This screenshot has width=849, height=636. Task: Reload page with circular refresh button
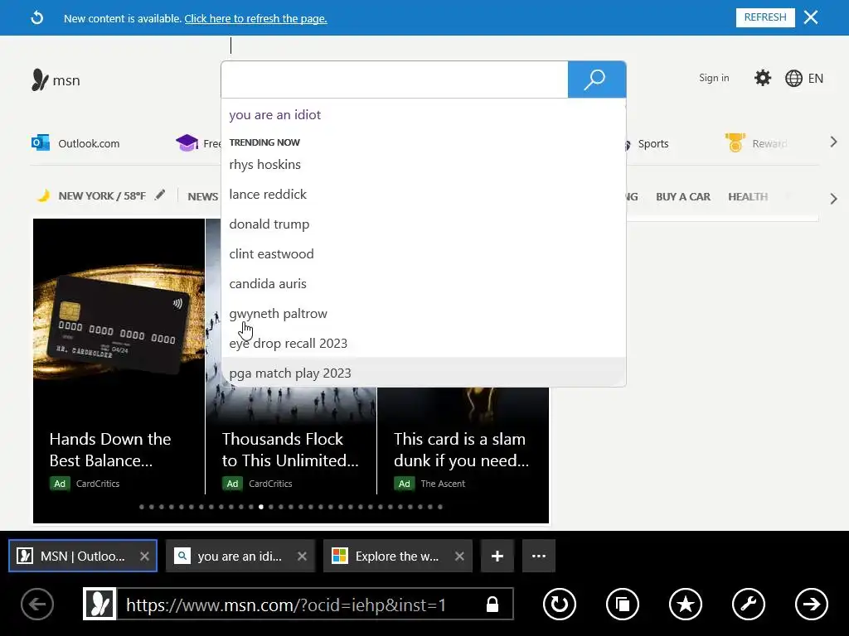[560, 604]
